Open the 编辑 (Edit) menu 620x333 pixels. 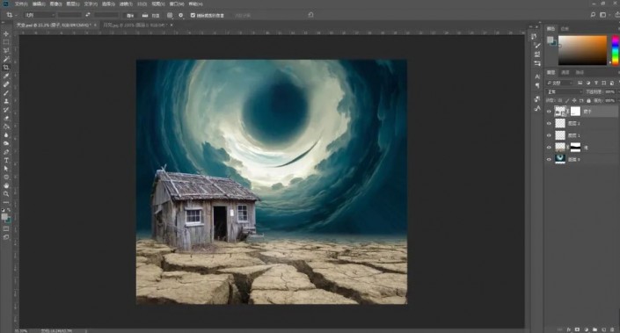[x=39, y=4]
